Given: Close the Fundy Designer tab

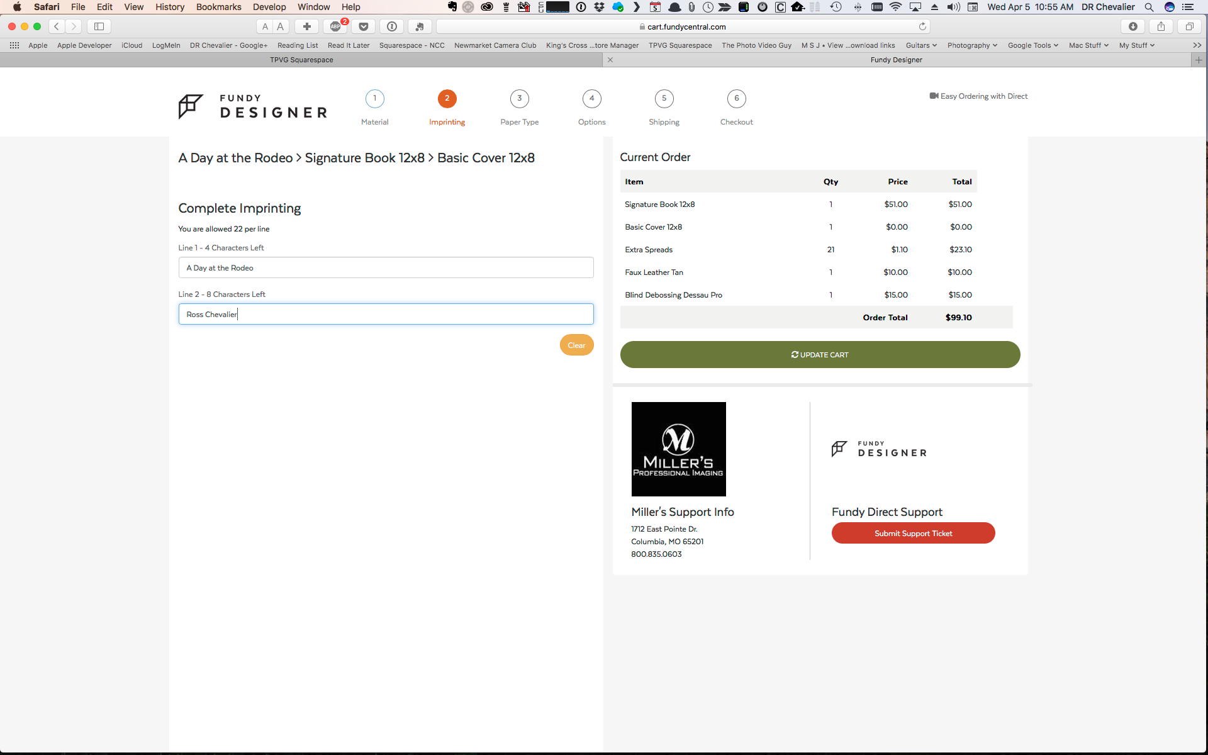Looking at the screenshot, I should coord(610,60).
